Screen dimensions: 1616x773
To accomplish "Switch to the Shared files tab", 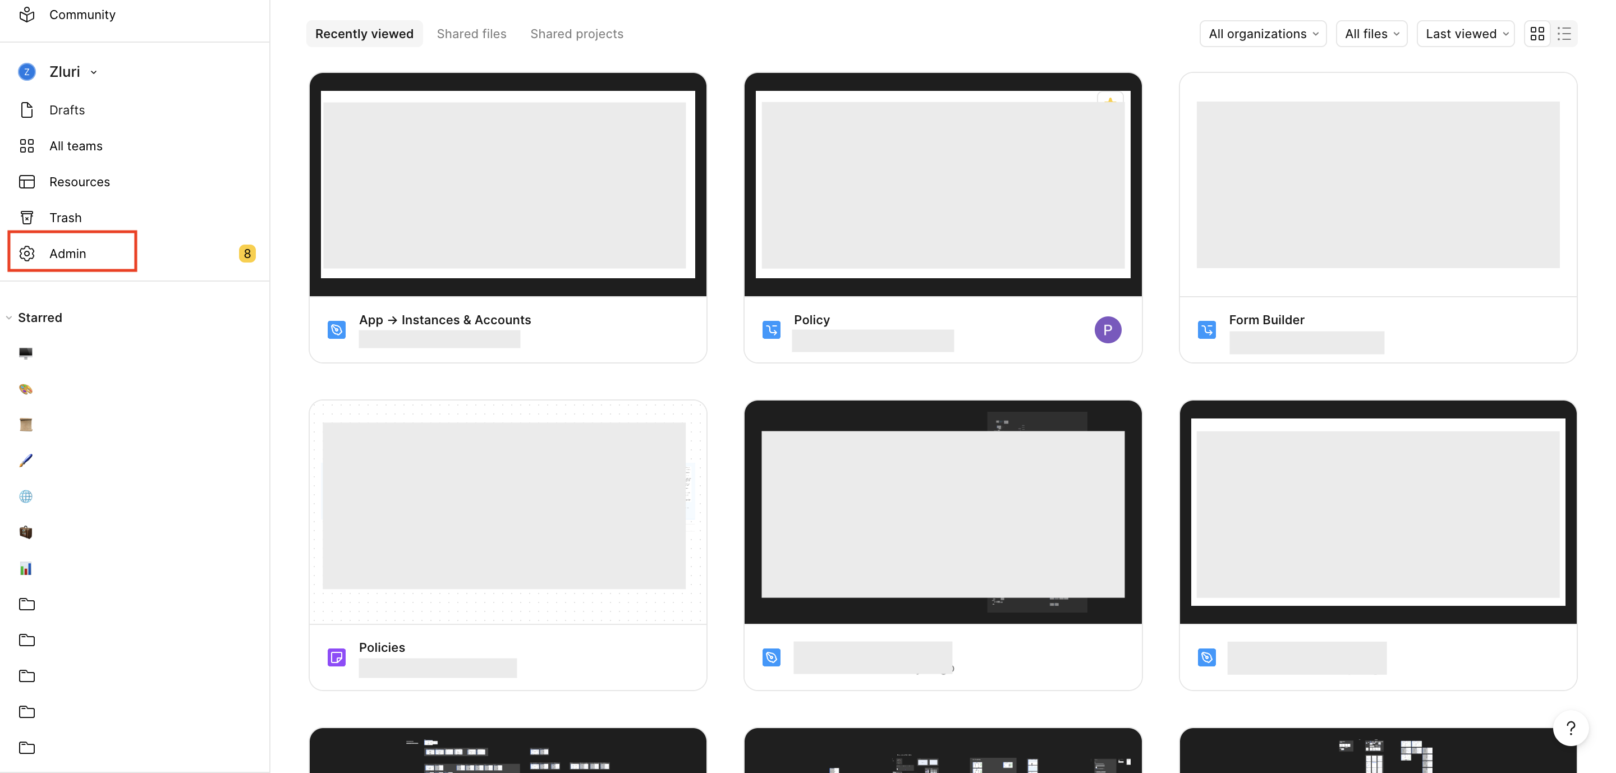I will (x=472, y=33).
